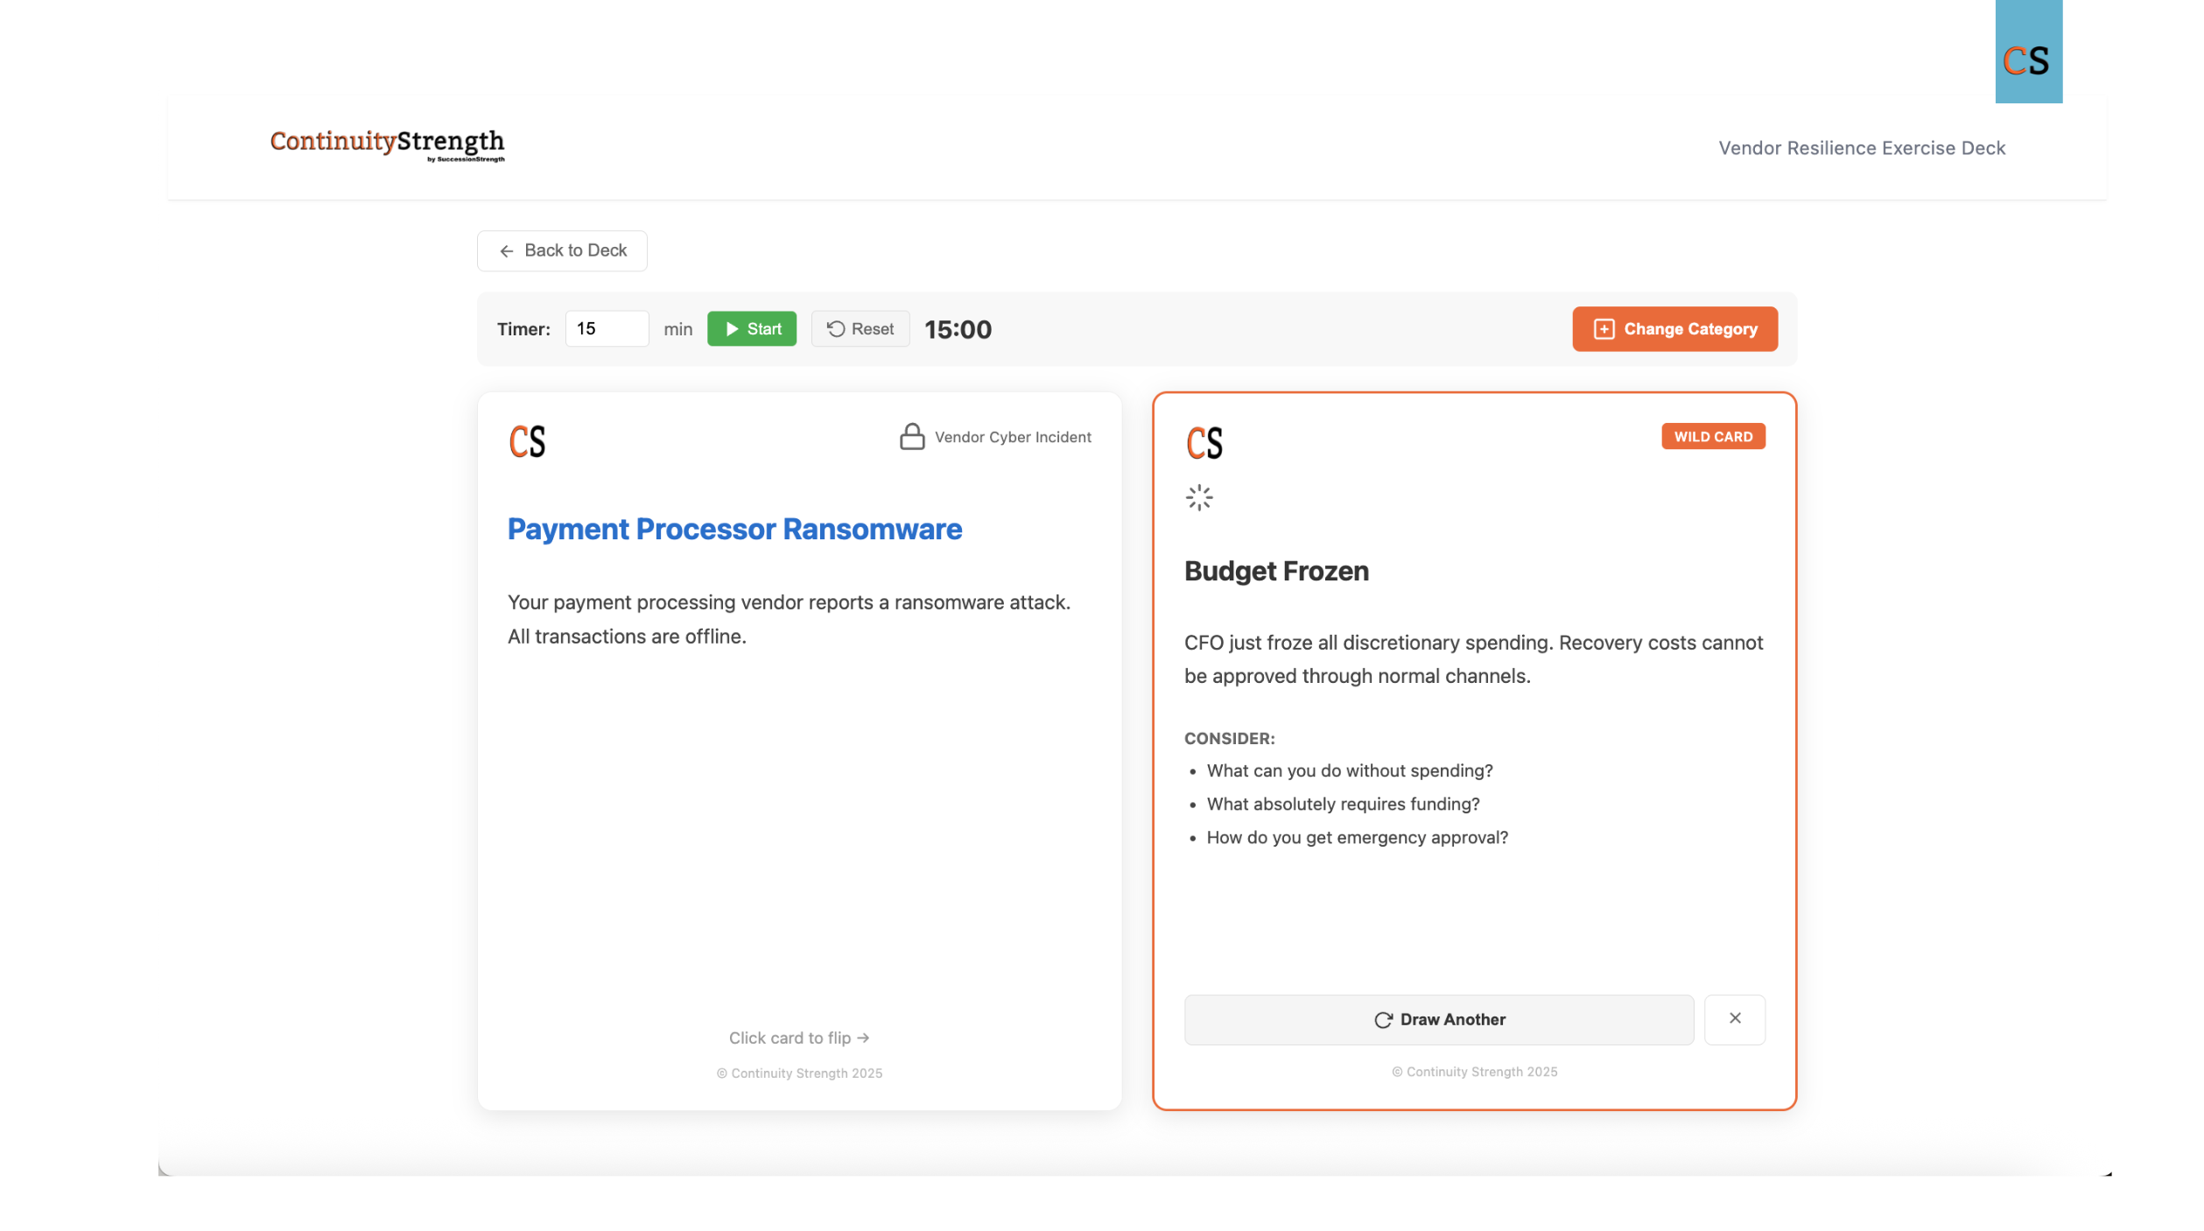The image size is (2204, 1231).
Task: Click the lock icon beside Vendor Cyber Incident
Action: click(911, 437)
